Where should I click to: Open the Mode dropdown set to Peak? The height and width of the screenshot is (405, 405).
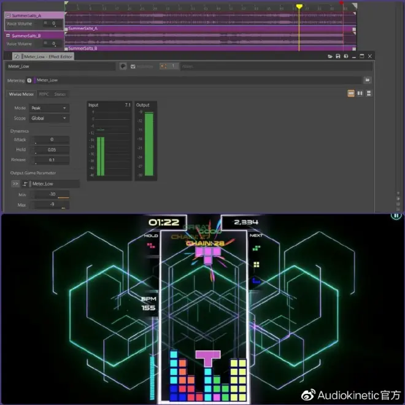[x=49, y=108]
